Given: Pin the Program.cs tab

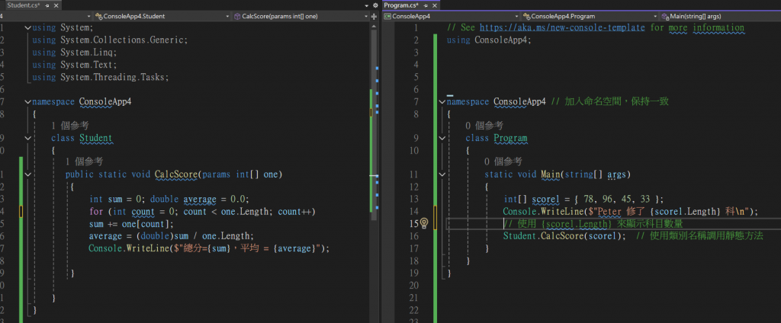Looking at the screenshot, I should tap(425, 5).
